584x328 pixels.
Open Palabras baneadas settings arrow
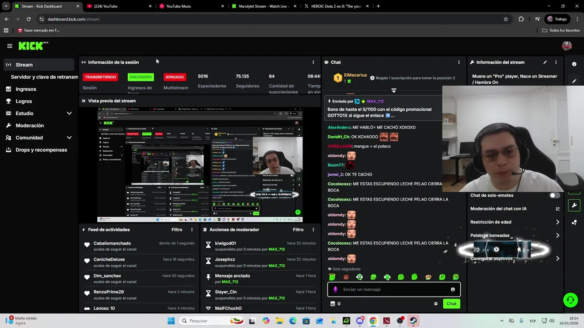click(558, 236)
